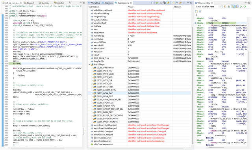The width and height of the screenshot is (252, 150).
Task: Click Remove selected expression X icon
Action: [161, 3]
